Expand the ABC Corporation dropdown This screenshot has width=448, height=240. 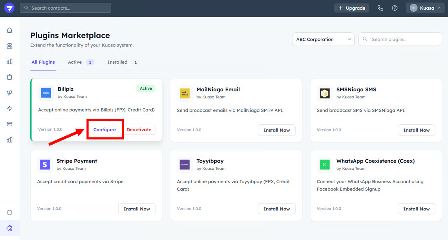[x=323, y=39]
